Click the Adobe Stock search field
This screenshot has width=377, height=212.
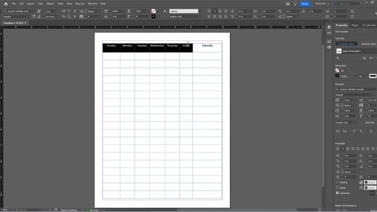(347, 4)
